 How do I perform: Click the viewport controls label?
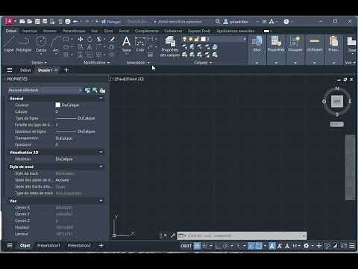pyautogui.click(x=127, y=79)
